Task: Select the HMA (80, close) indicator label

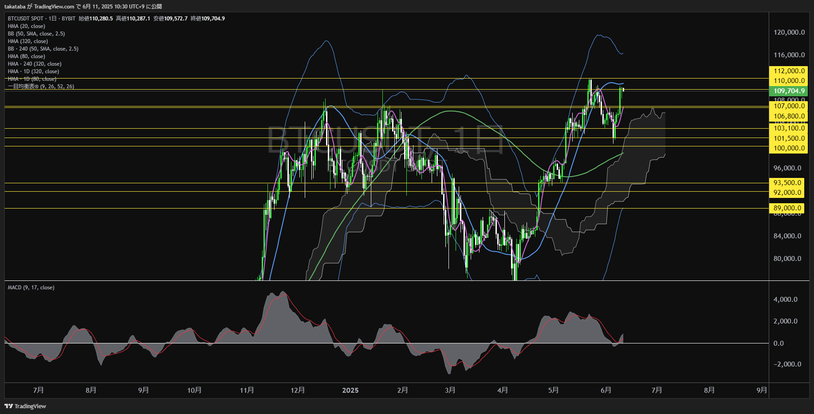Action: tap(27, 56)
